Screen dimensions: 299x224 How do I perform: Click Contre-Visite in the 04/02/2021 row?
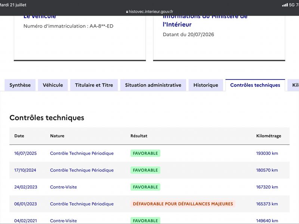(x=63, y=221)
